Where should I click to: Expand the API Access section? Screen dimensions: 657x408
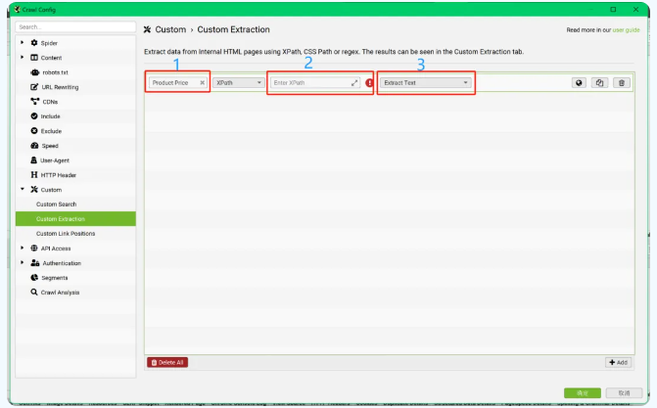coord(23,248)
